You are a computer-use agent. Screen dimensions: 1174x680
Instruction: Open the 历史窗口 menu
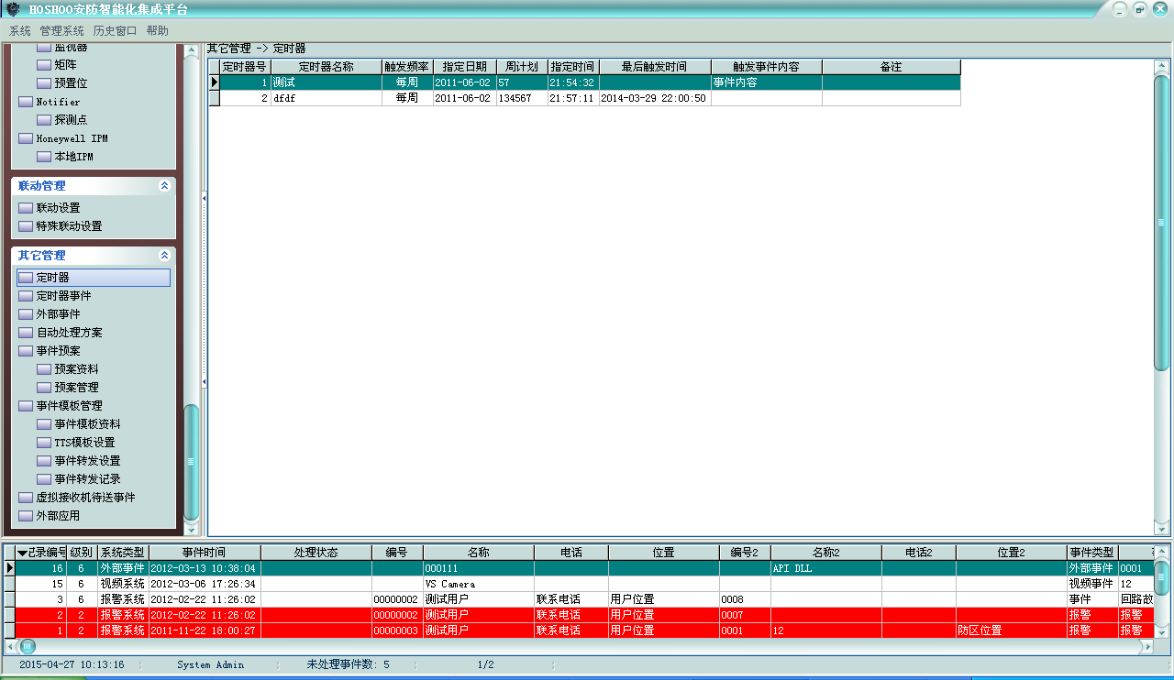(x=115, y=30)
